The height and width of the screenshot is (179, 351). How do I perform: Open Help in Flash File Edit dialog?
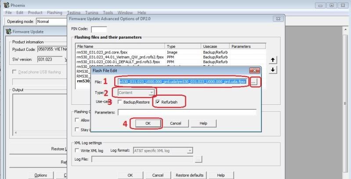click(x=203, y=123)
